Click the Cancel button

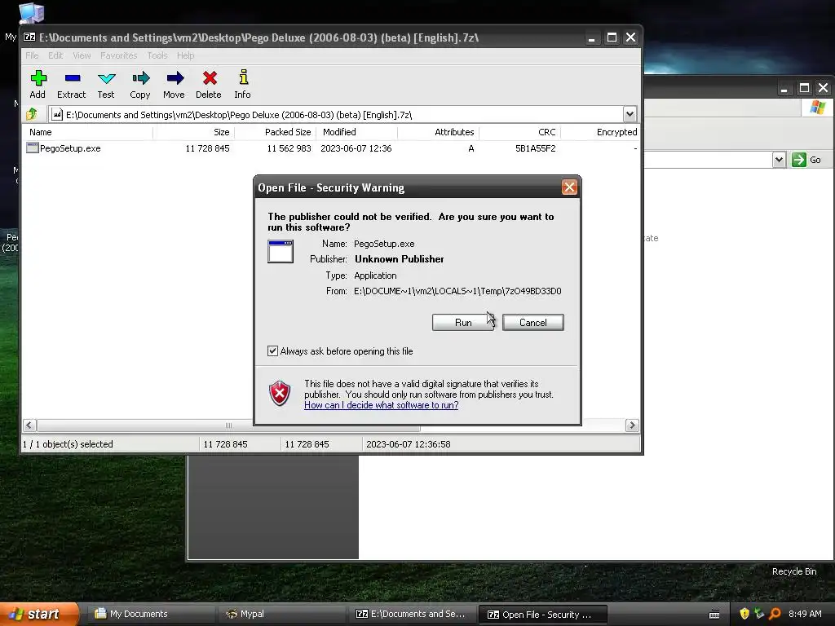[x=533, y=323]
